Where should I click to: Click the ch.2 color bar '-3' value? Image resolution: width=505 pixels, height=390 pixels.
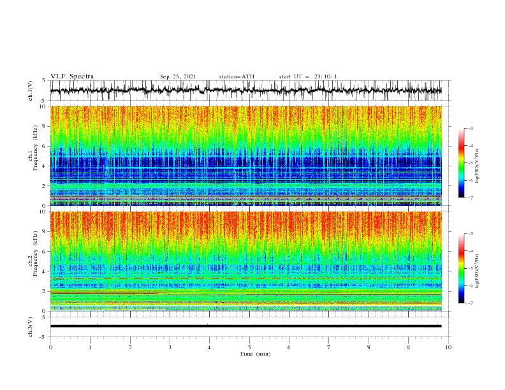(x=471, y=234)
